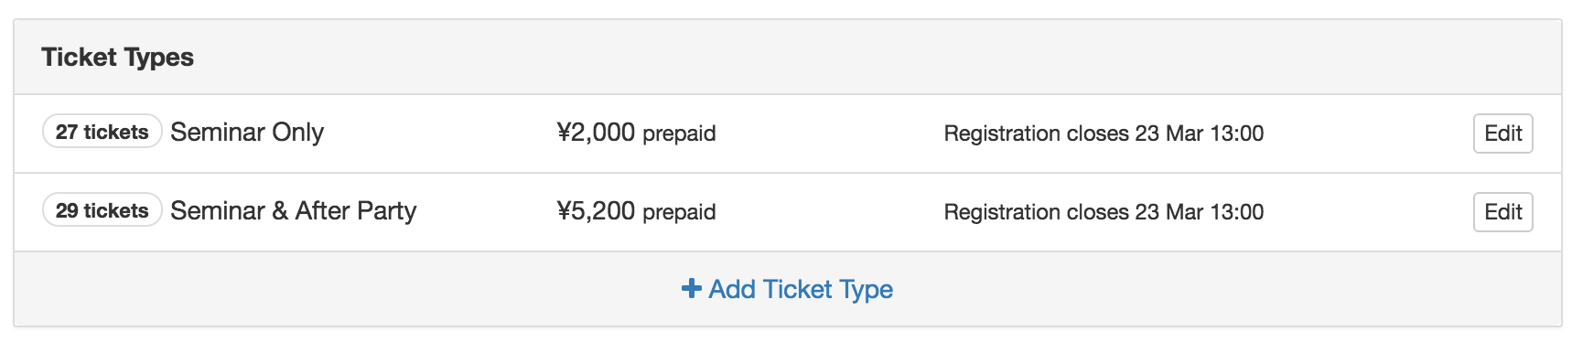Click the 23 Mar 13:00 date for Seminar Only
Viewport: 1572px width, 342px height.
(x=1200, y=134)
